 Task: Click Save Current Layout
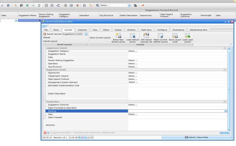tap(100, 38)
